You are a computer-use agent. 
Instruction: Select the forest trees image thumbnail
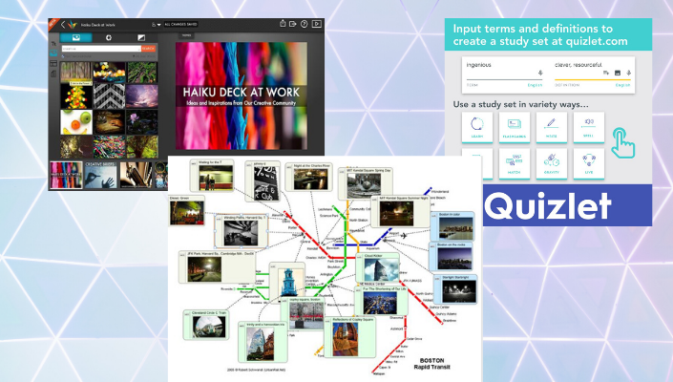pos(76,73)
